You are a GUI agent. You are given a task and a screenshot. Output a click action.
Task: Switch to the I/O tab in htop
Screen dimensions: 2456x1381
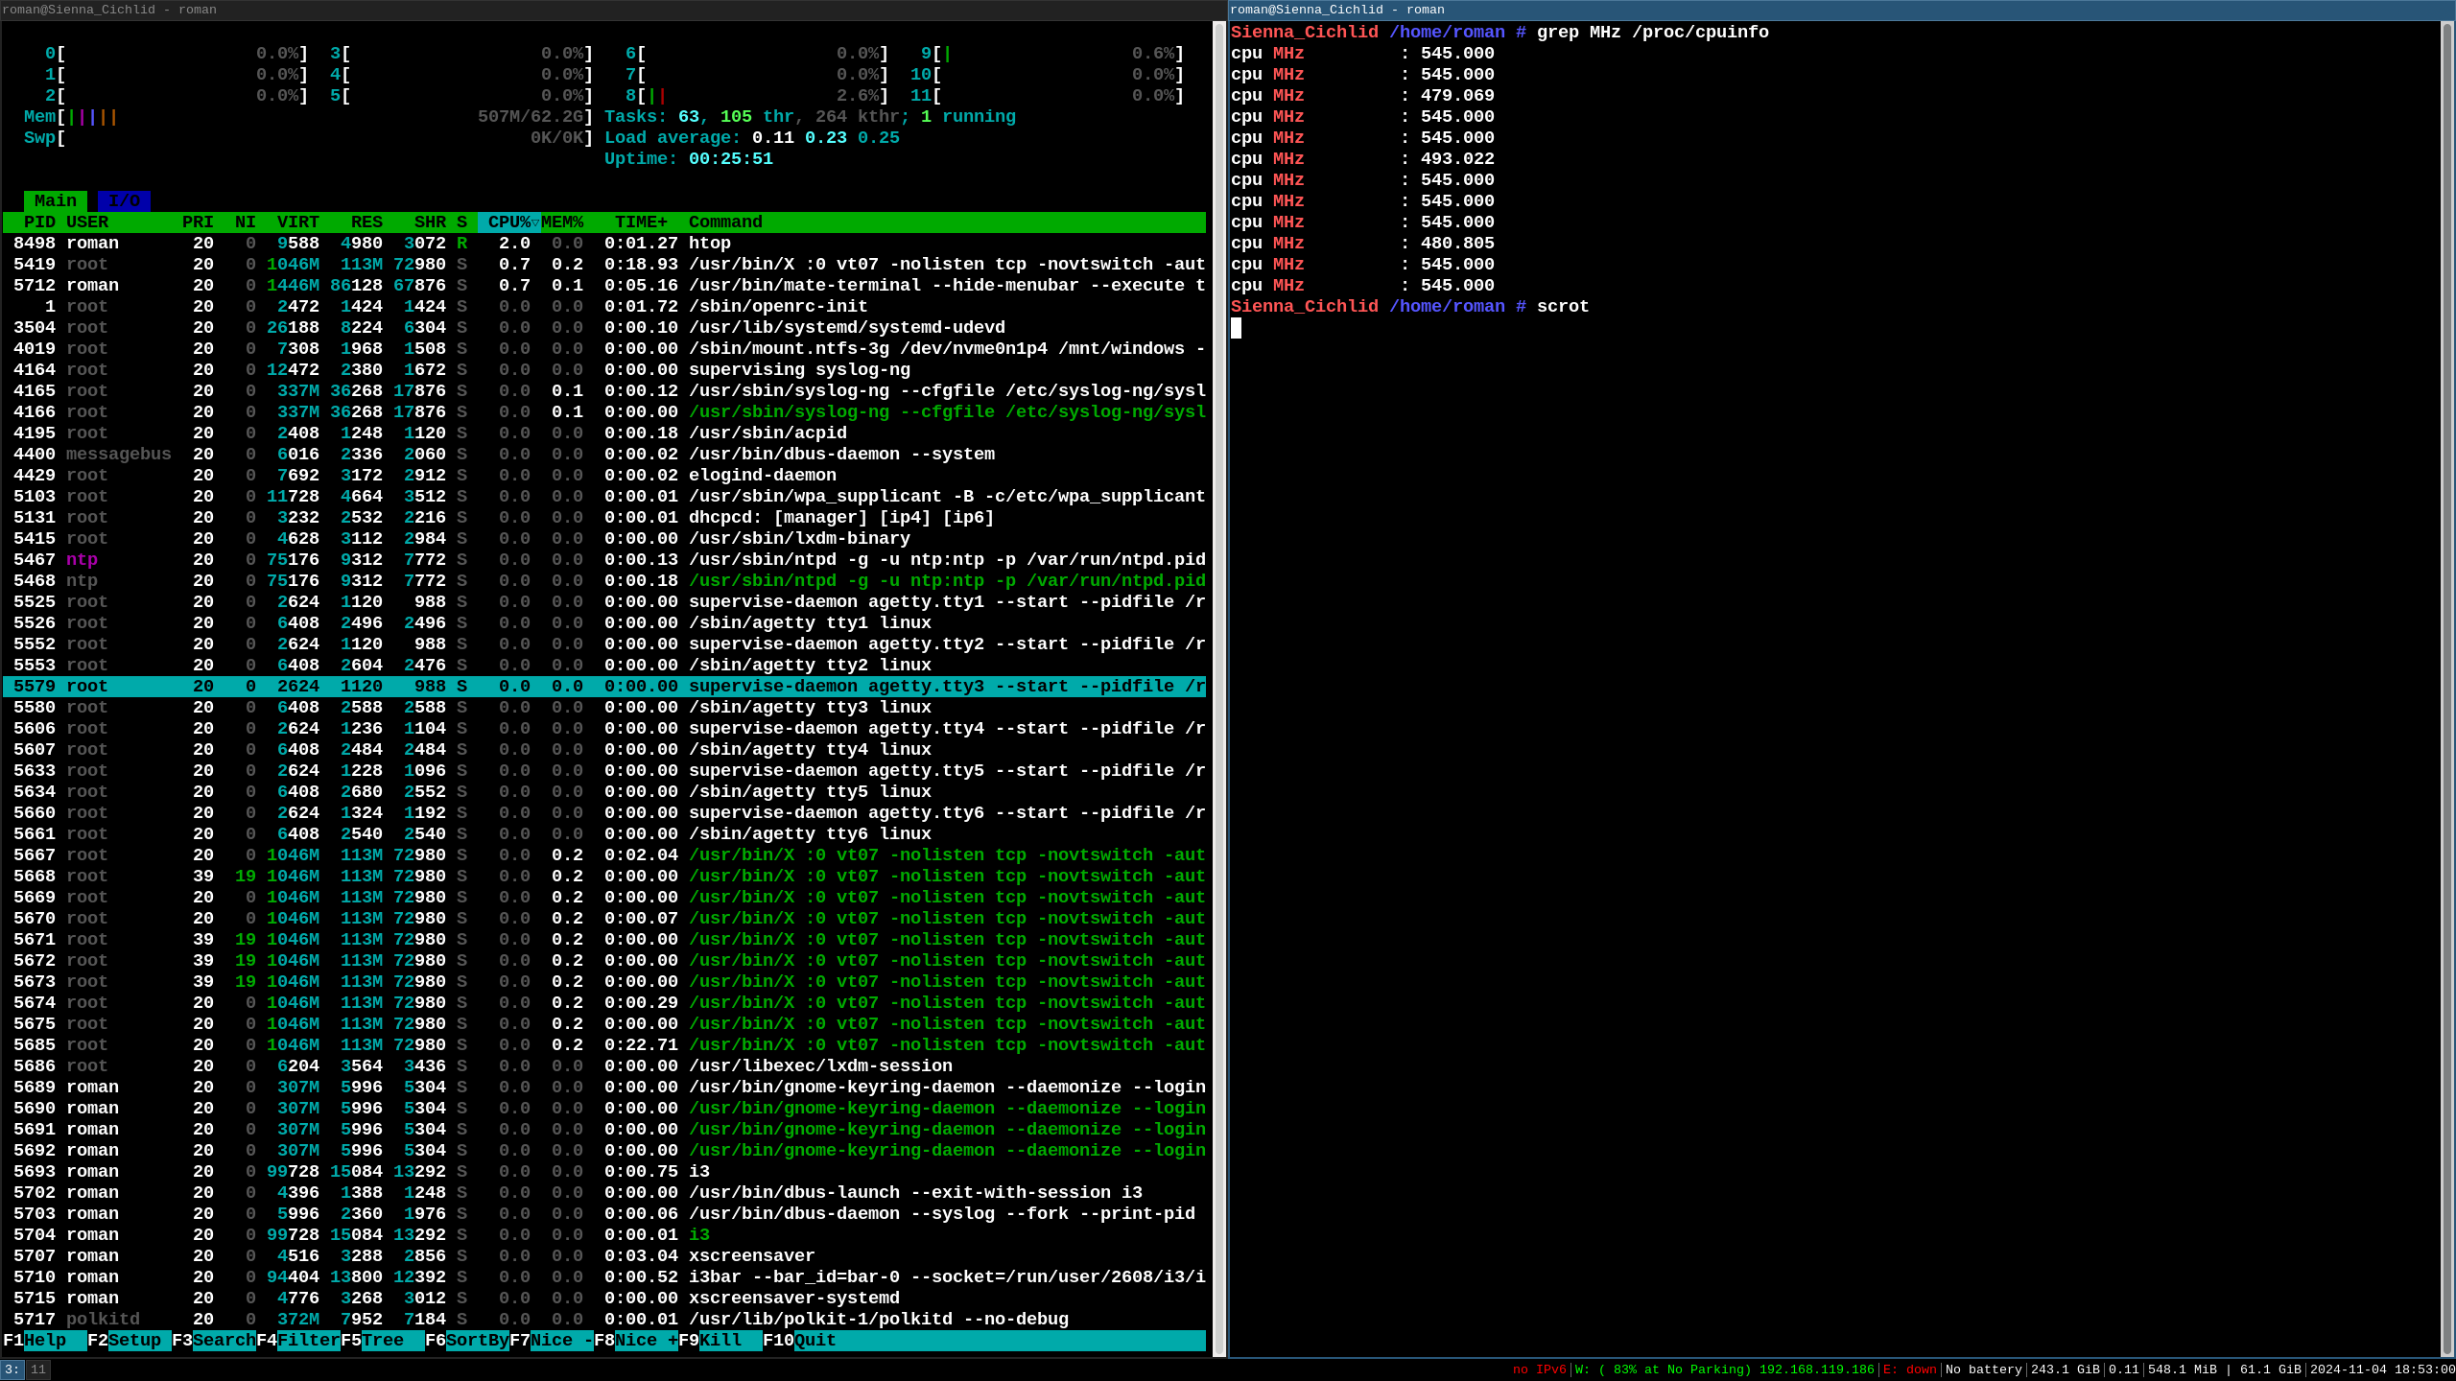(x=124, y=201)
